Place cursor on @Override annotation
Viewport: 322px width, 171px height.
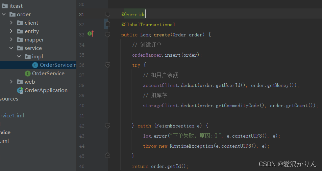[133, 15]
